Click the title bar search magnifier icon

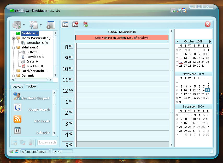(x=179, y=10)
